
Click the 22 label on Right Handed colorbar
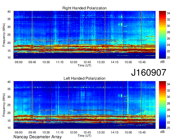click(168, 51)
